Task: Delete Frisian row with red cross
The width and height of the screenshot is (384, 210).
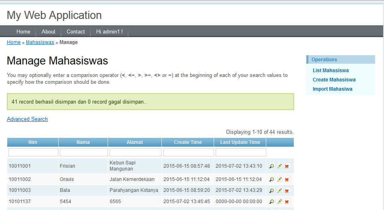Action: pos(287,166)
